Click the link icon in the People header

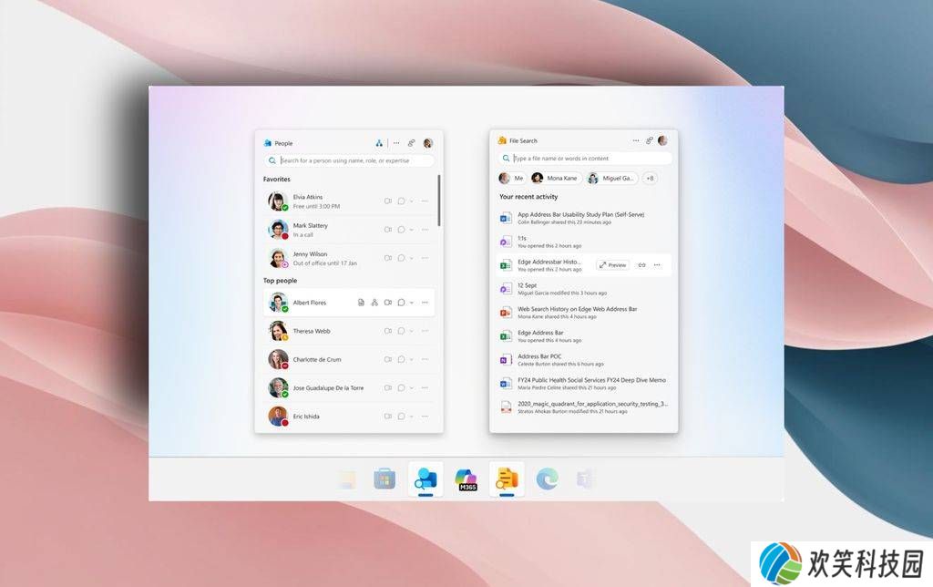[x=411, y=143]
